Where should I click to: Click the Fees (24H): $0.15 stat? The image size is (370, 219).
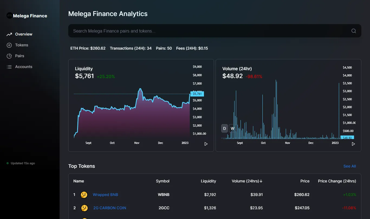(192, 48)
